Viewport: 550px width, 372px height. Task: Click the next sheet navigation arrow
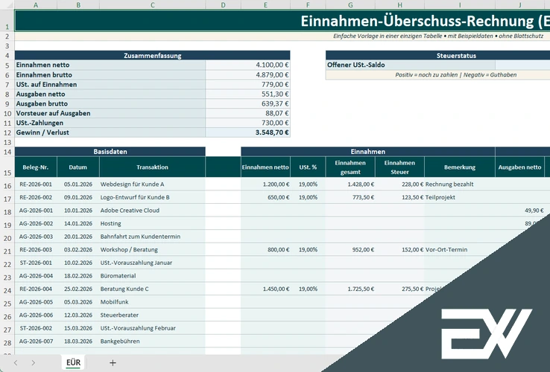tap(34, 362)
